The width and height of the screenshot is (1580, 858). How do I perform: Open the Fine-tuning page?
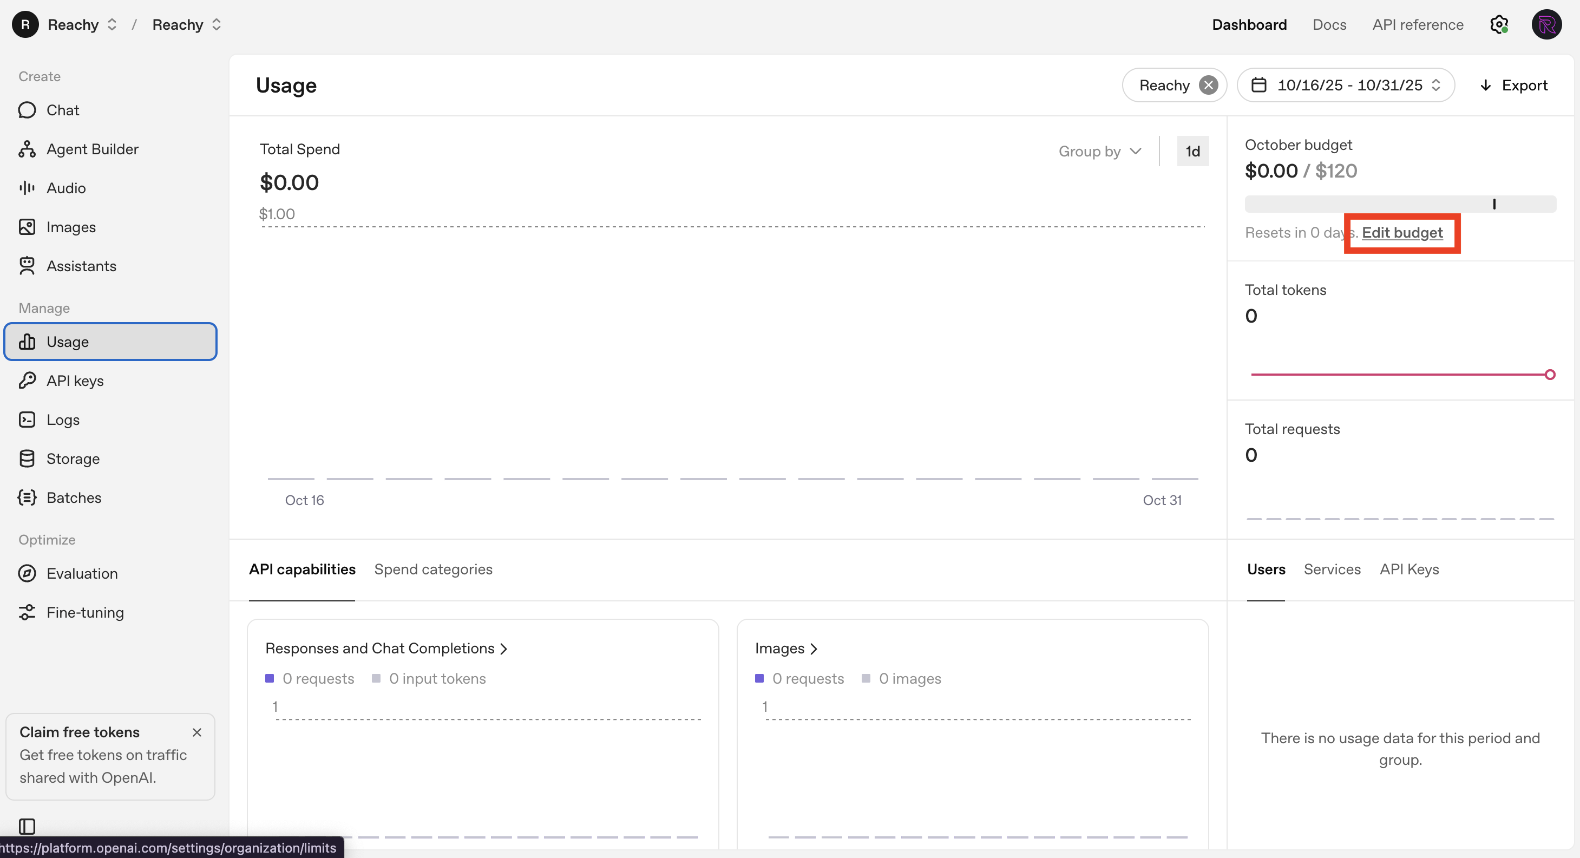(x=84, y=612)
